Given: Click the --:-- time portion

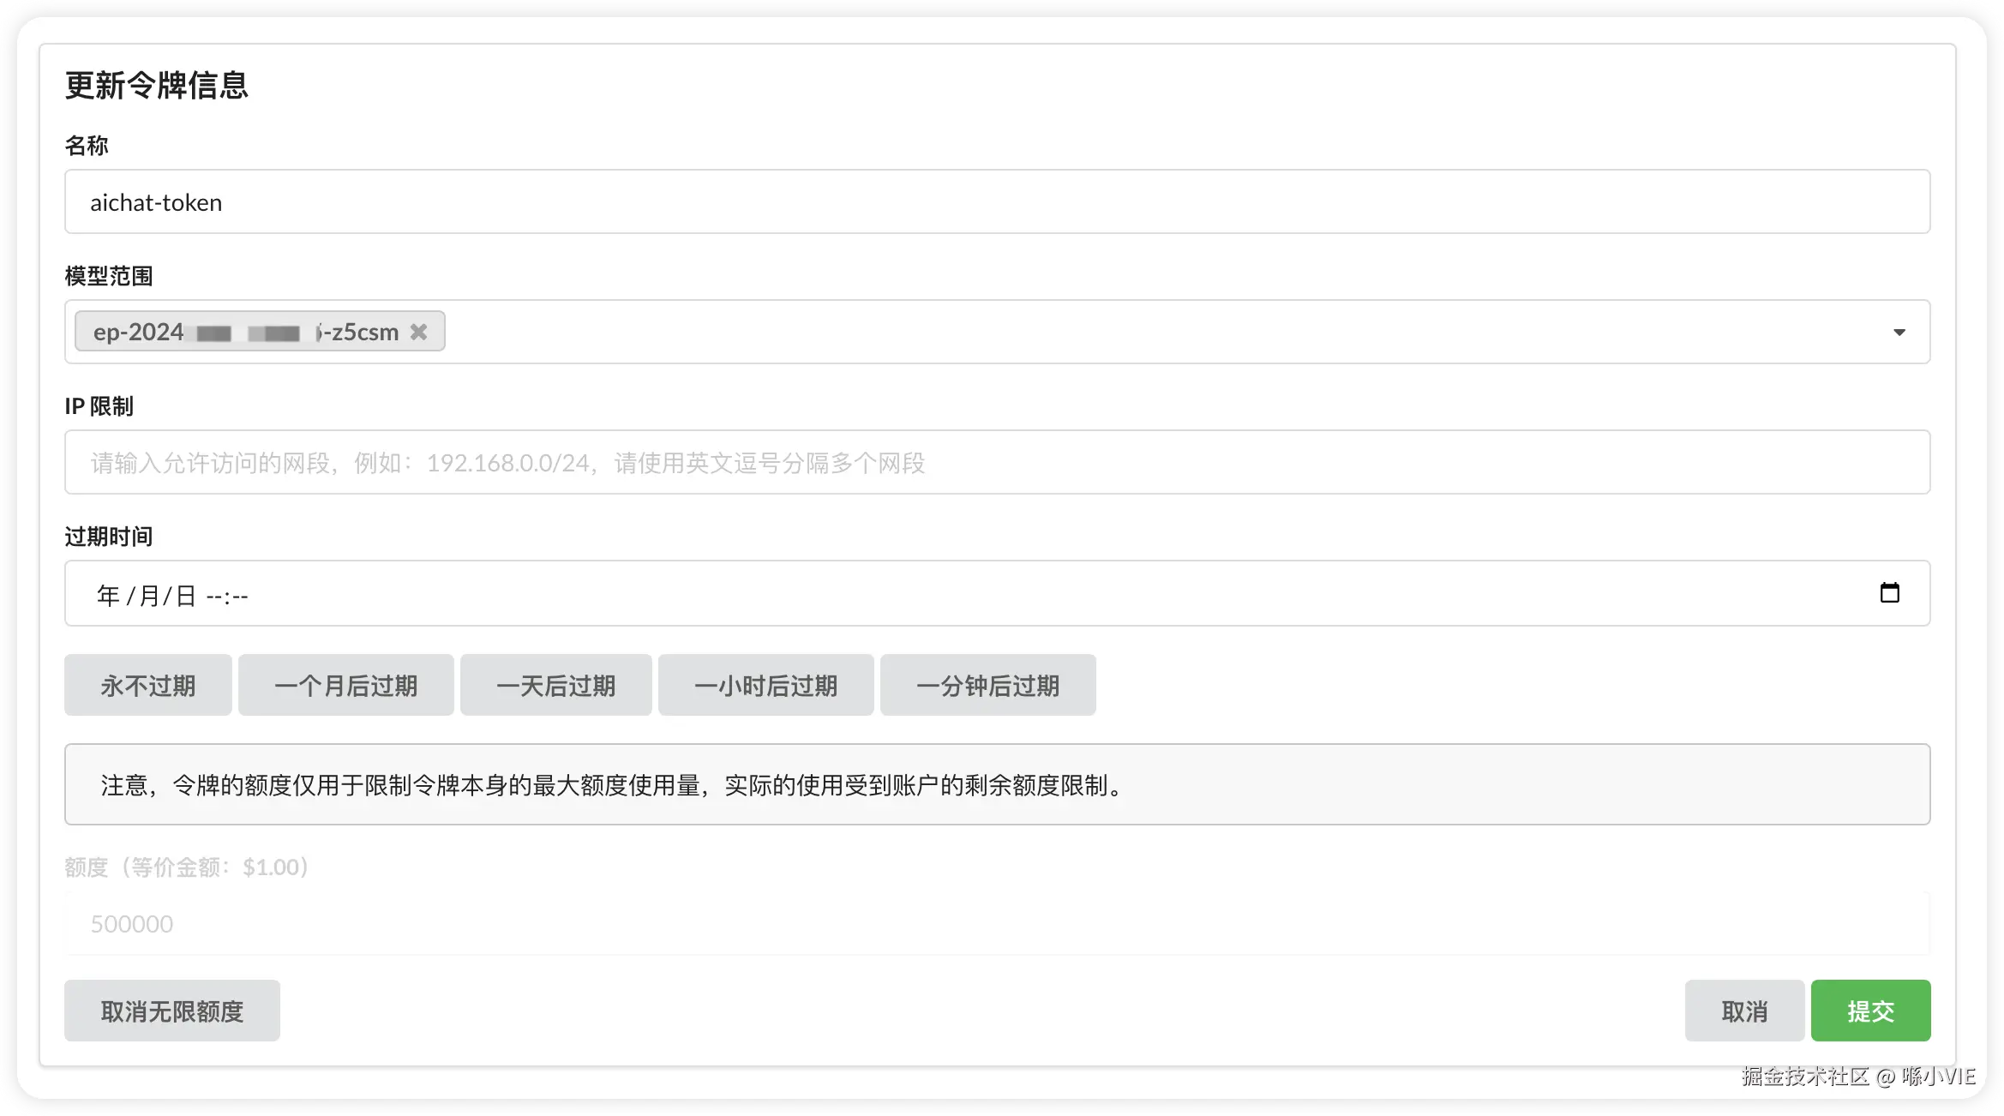Looking at the screenshot, I should pyautogui.click(x=227, y=596).
